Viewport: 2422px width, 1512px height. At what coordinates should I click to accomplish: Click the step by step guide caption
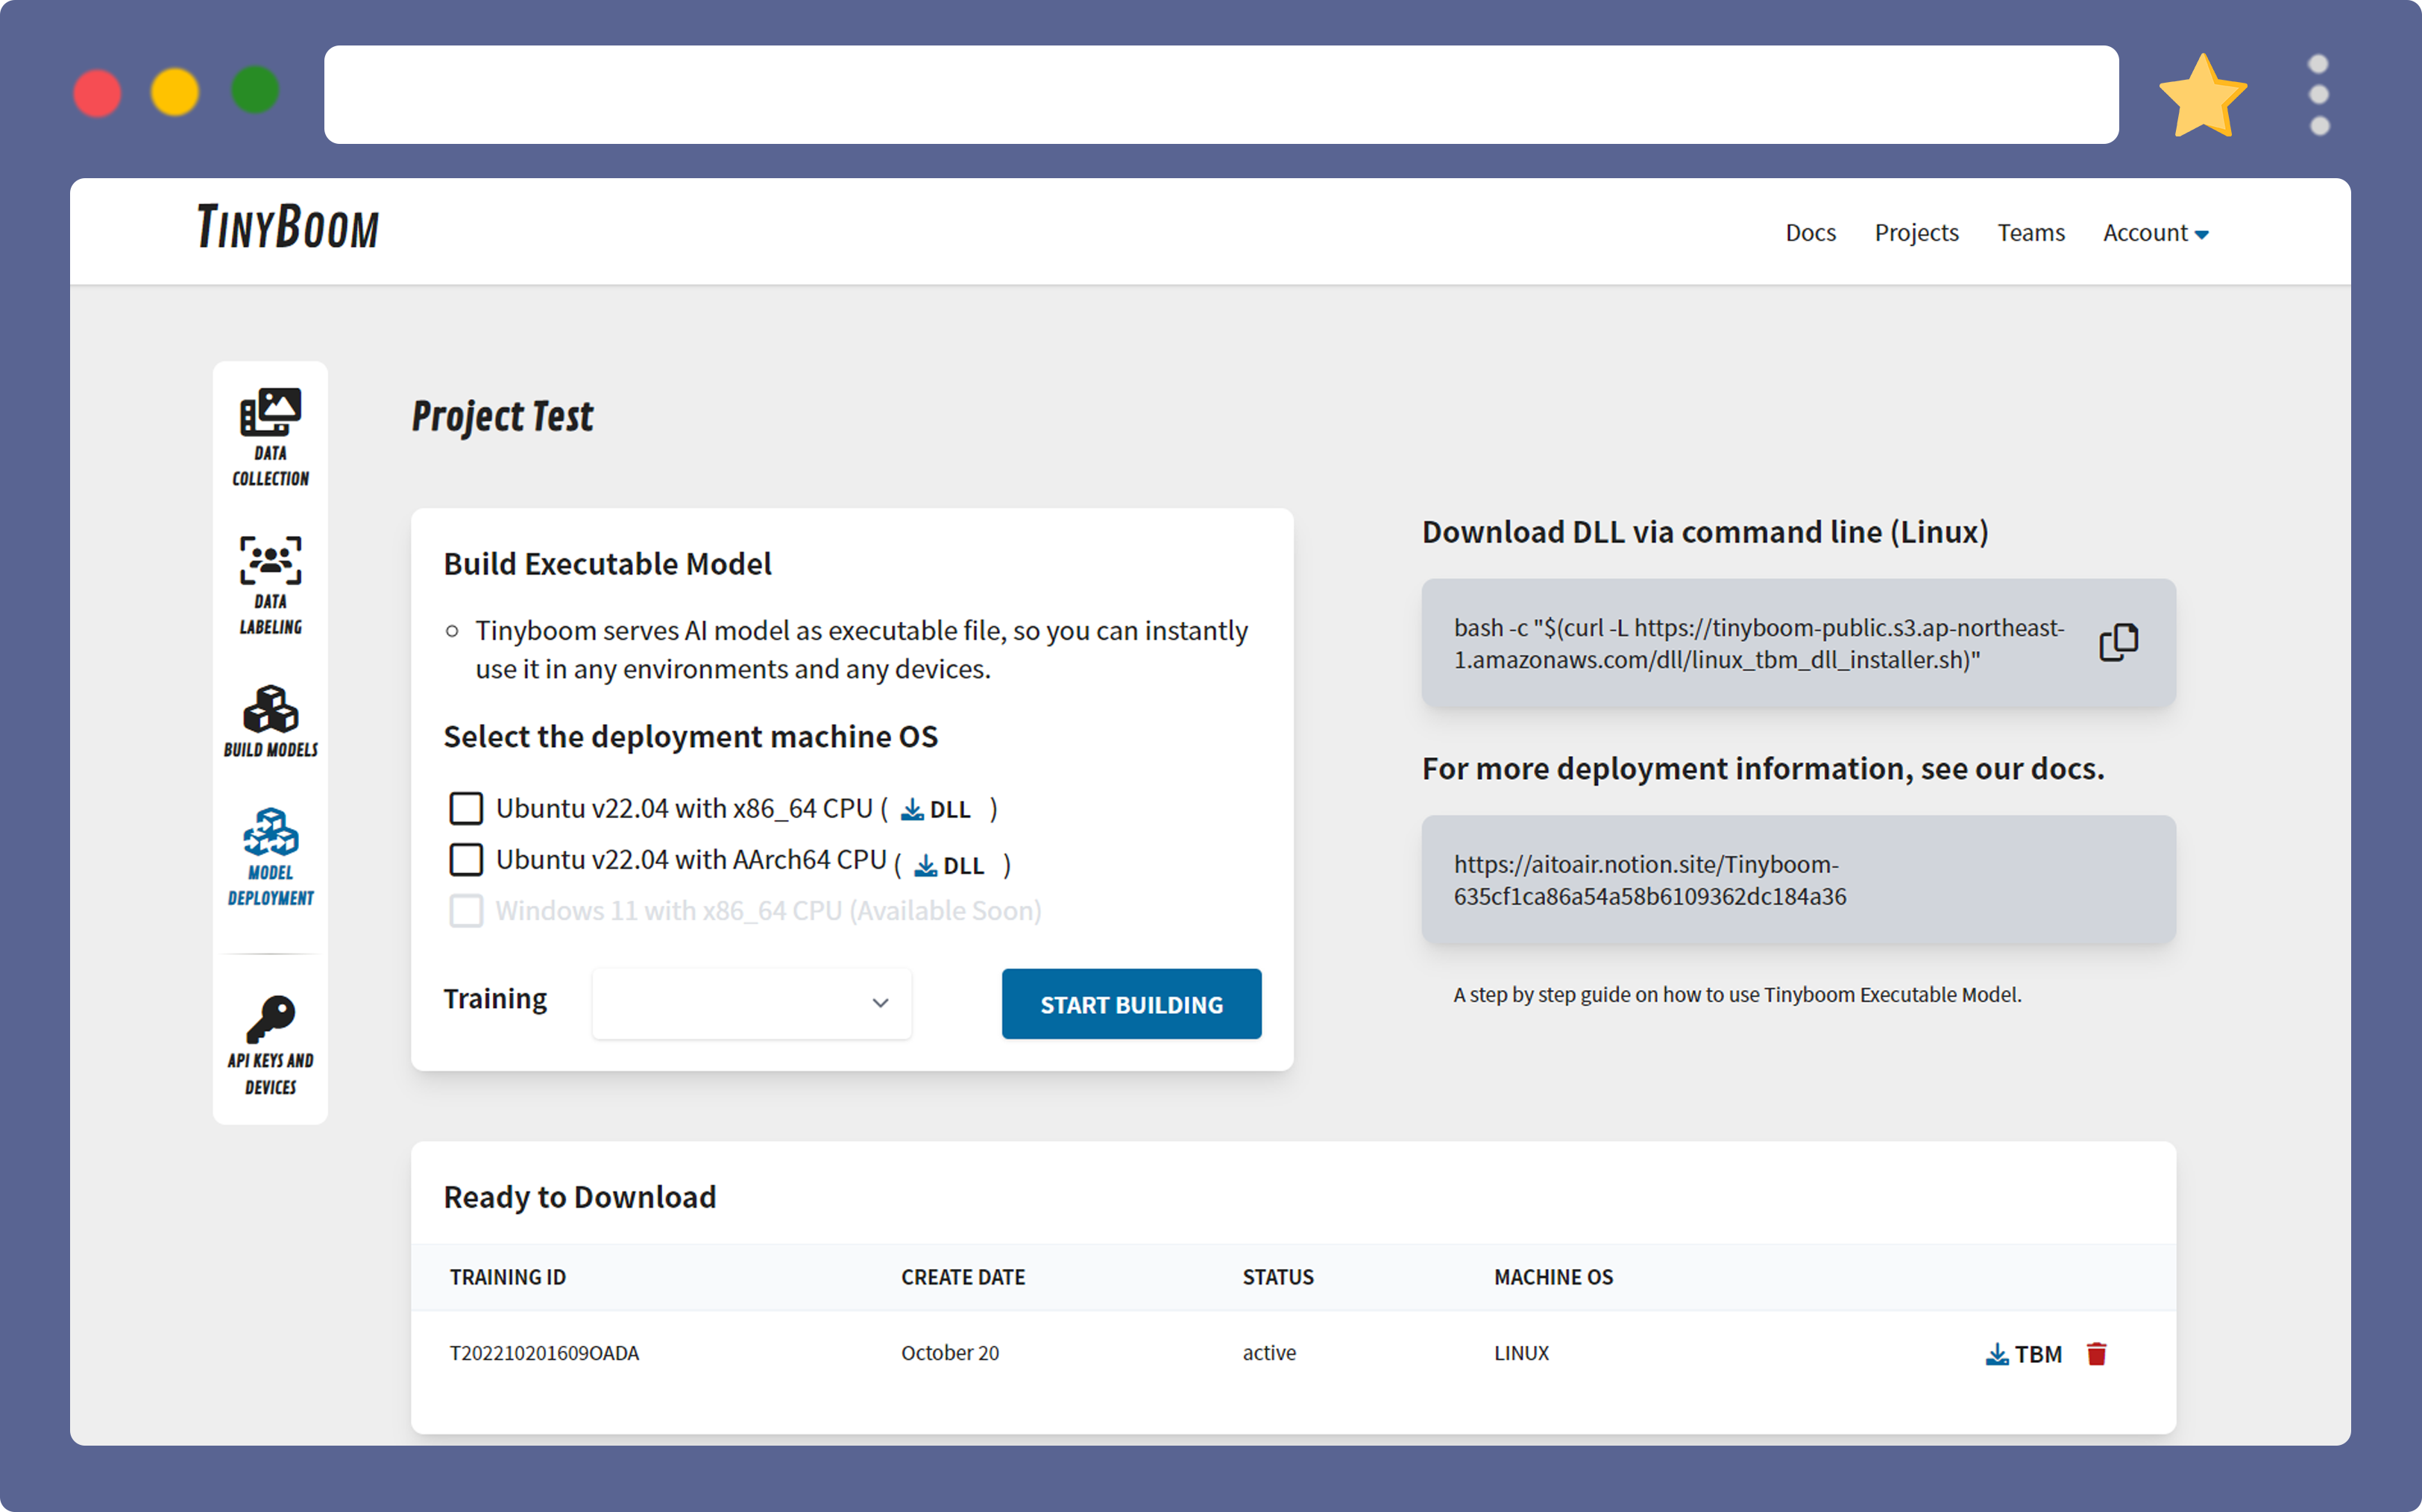coord(1737,995)
